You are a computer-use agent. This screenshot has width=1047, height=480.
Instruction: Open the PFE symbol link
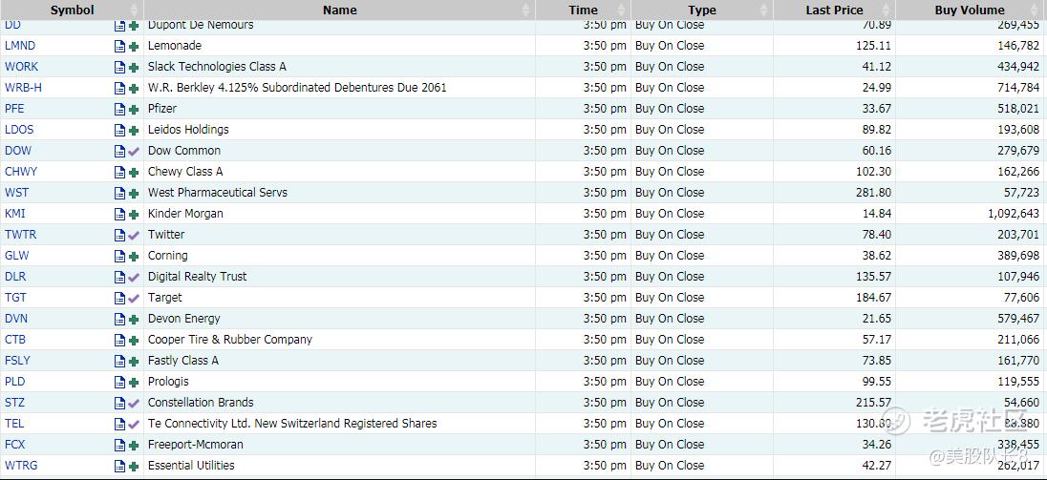coord(14,109)
